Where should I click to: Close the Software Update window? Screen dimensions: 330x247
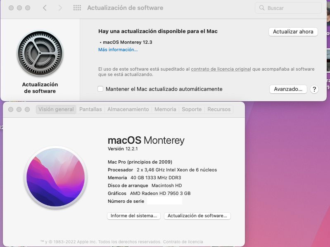point(11,8)
